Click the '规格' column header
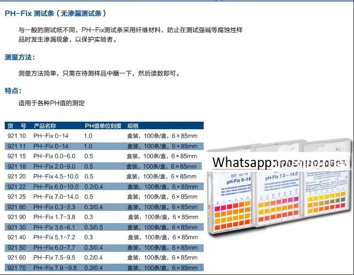 coord(133,126)
